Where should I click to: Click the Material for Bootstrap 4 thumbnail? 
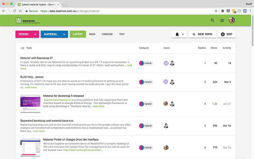(31, 104)
